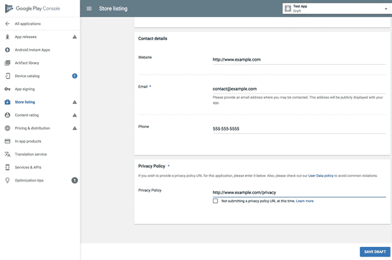
Task: Click the warning triangle beside Store listing
Action: (74, 102)
